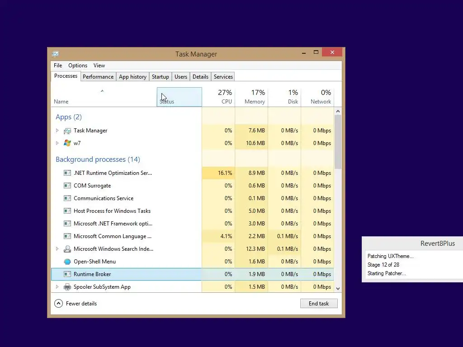Collapse view with the Fewer details arrow
The height and width of the screenshot is (347, 463).
click(x=58, y=303)
